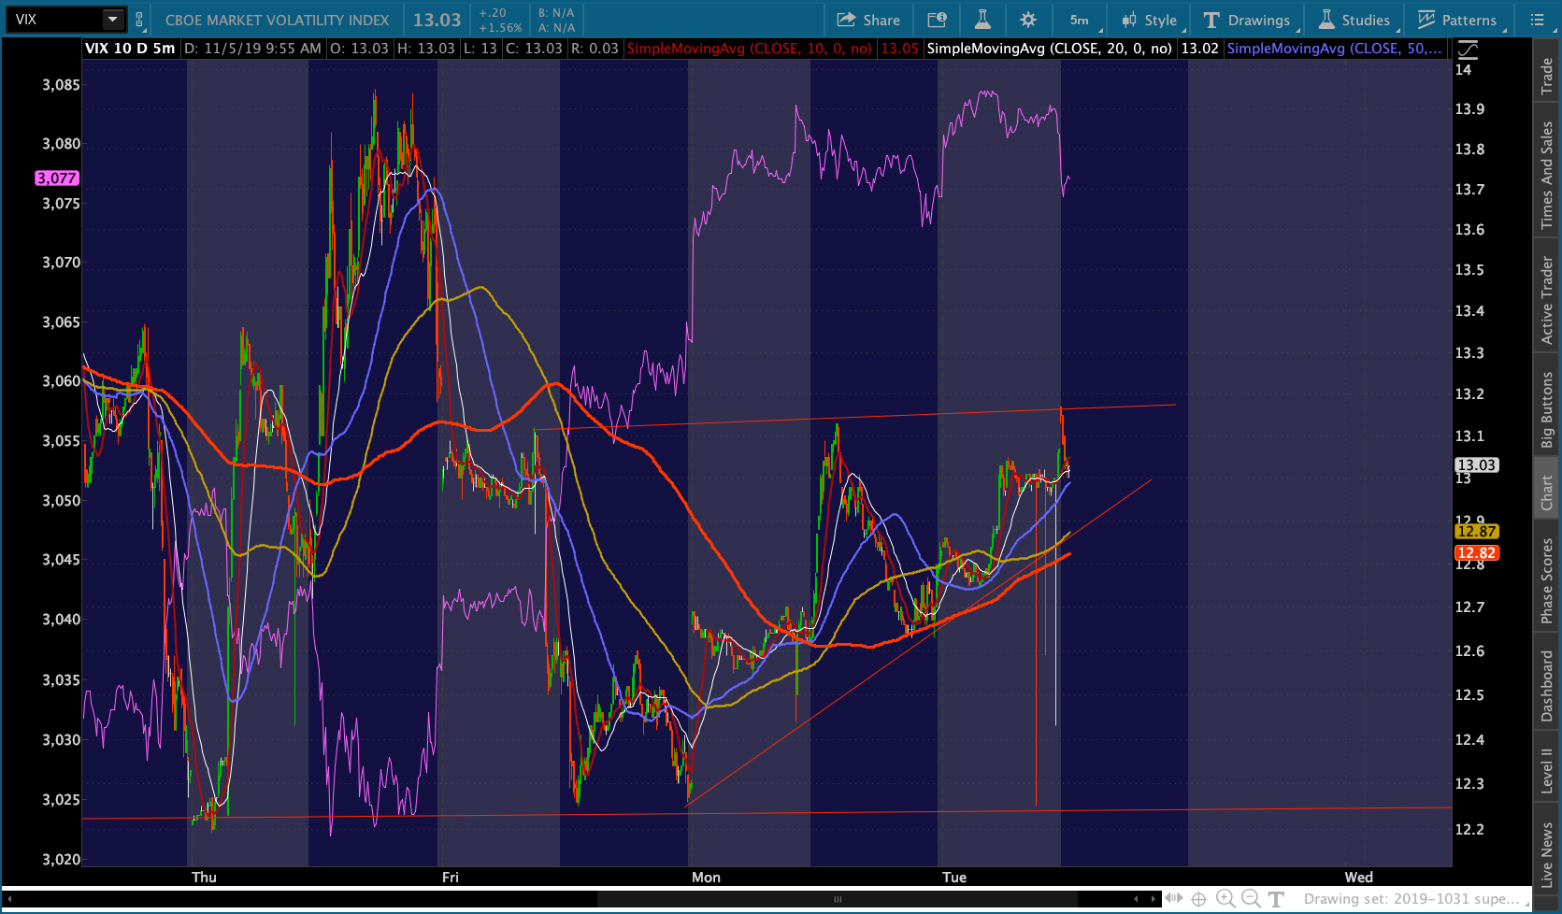Open the Share menu
This screenshot has height=914, width=1562.
point(868,20)
